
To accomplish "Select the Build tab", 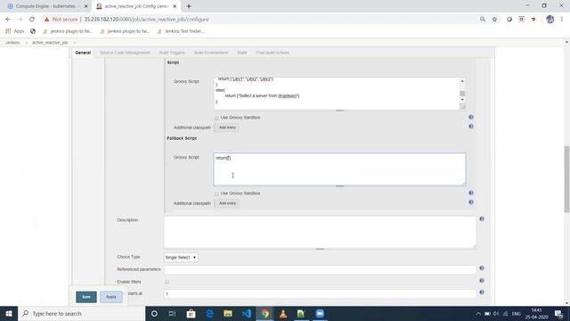I will (241, 53).
